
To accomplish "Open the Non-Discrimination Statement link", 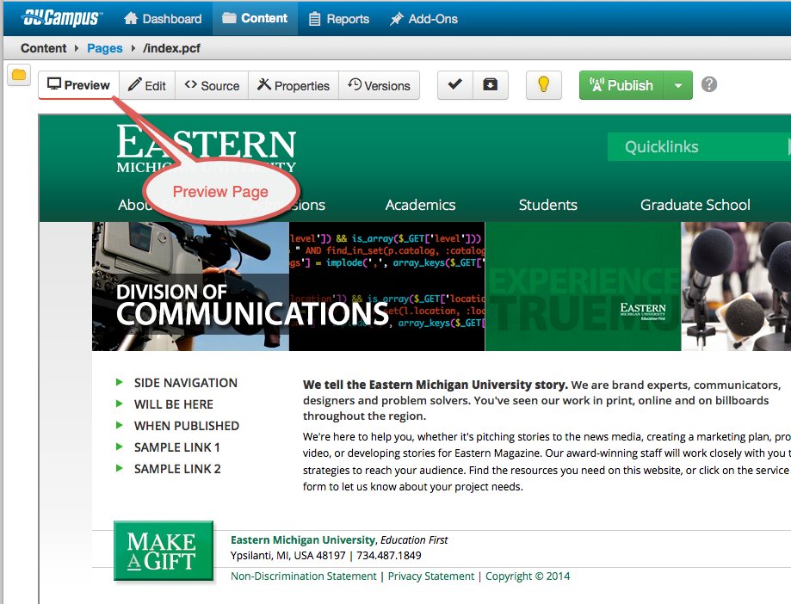I will click(x=303, y=576).
